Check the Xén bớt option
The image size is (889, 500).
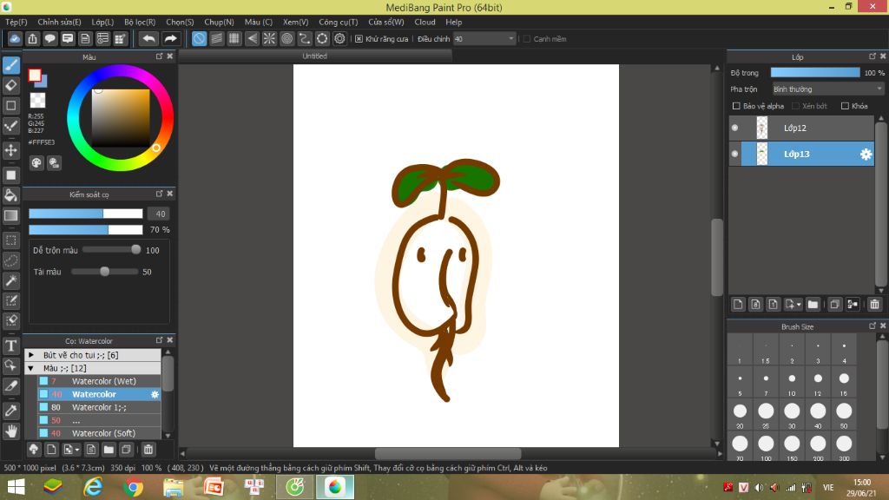click(795, 106)
